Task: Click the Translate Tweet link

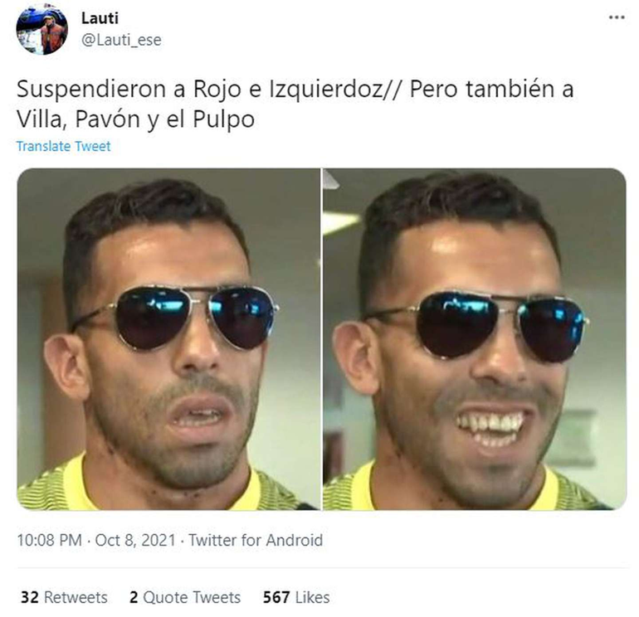Action: tap(63, 146)
